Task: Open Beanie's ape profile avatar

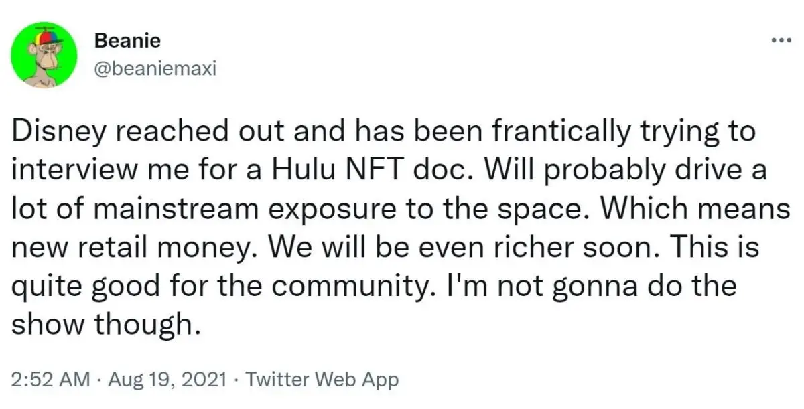Action: 47,54
